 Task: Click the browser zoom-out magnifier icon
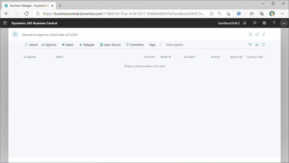(x=220, y=14)
